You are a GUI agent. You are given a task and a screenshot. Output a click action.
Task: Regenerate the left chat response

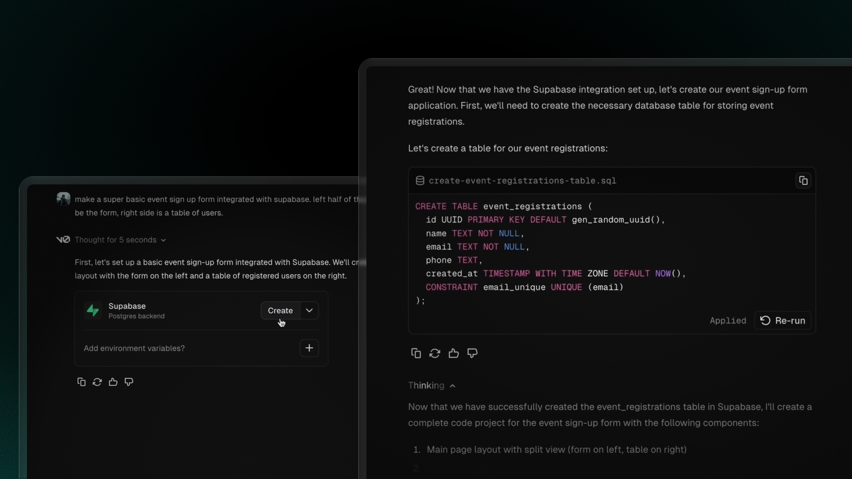[97, 382]
